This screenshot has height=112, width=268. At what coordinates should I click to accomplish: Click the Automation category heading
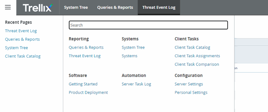coord(134,75)
